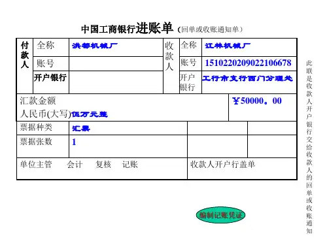The height and width of the screenshot is (245, 327).
Task: Click the empty payer 账号 field
Action: pyautogui.click(x=116, y=63)
